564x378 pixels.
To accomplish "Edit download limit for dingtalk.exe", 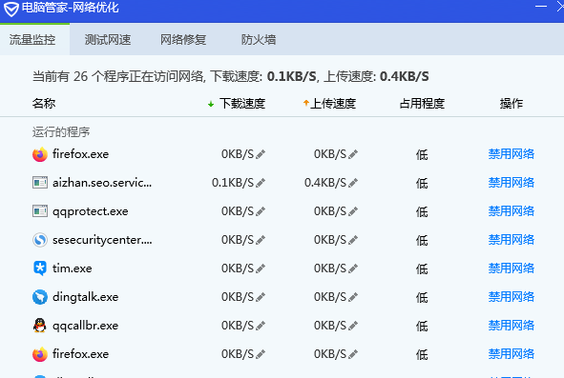I will tap(261, 297).
